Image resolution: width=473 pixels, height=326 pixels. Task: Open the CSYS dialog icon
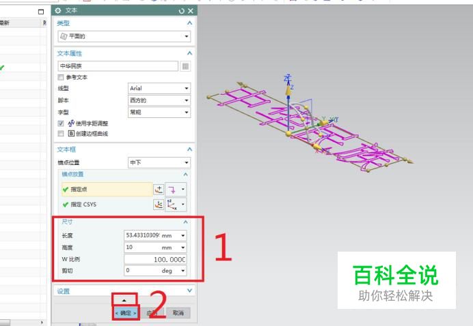pos(159,205)
